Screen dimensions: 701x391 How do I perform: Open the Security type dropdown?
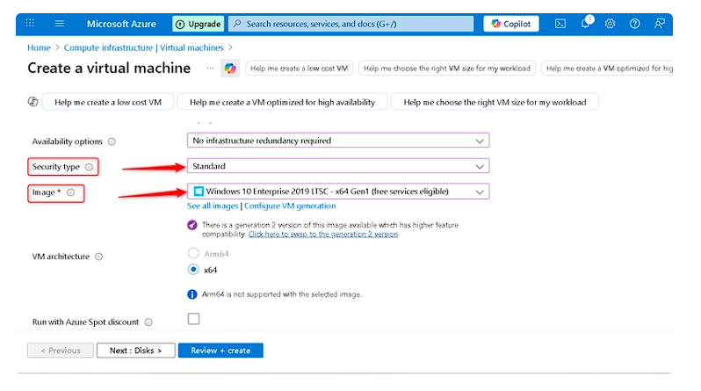coord(338,166)
